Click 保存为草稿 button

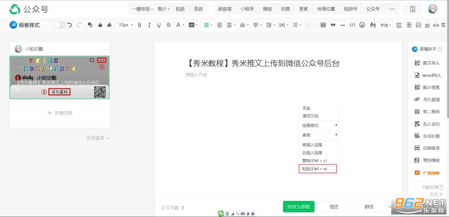pyautogui.click(x=299, y=207)
